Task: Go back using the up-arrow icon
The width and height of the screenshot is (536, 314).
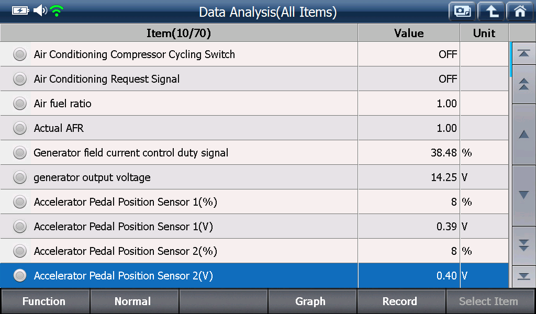Action: pyautogui.click(x=491, y=12)
